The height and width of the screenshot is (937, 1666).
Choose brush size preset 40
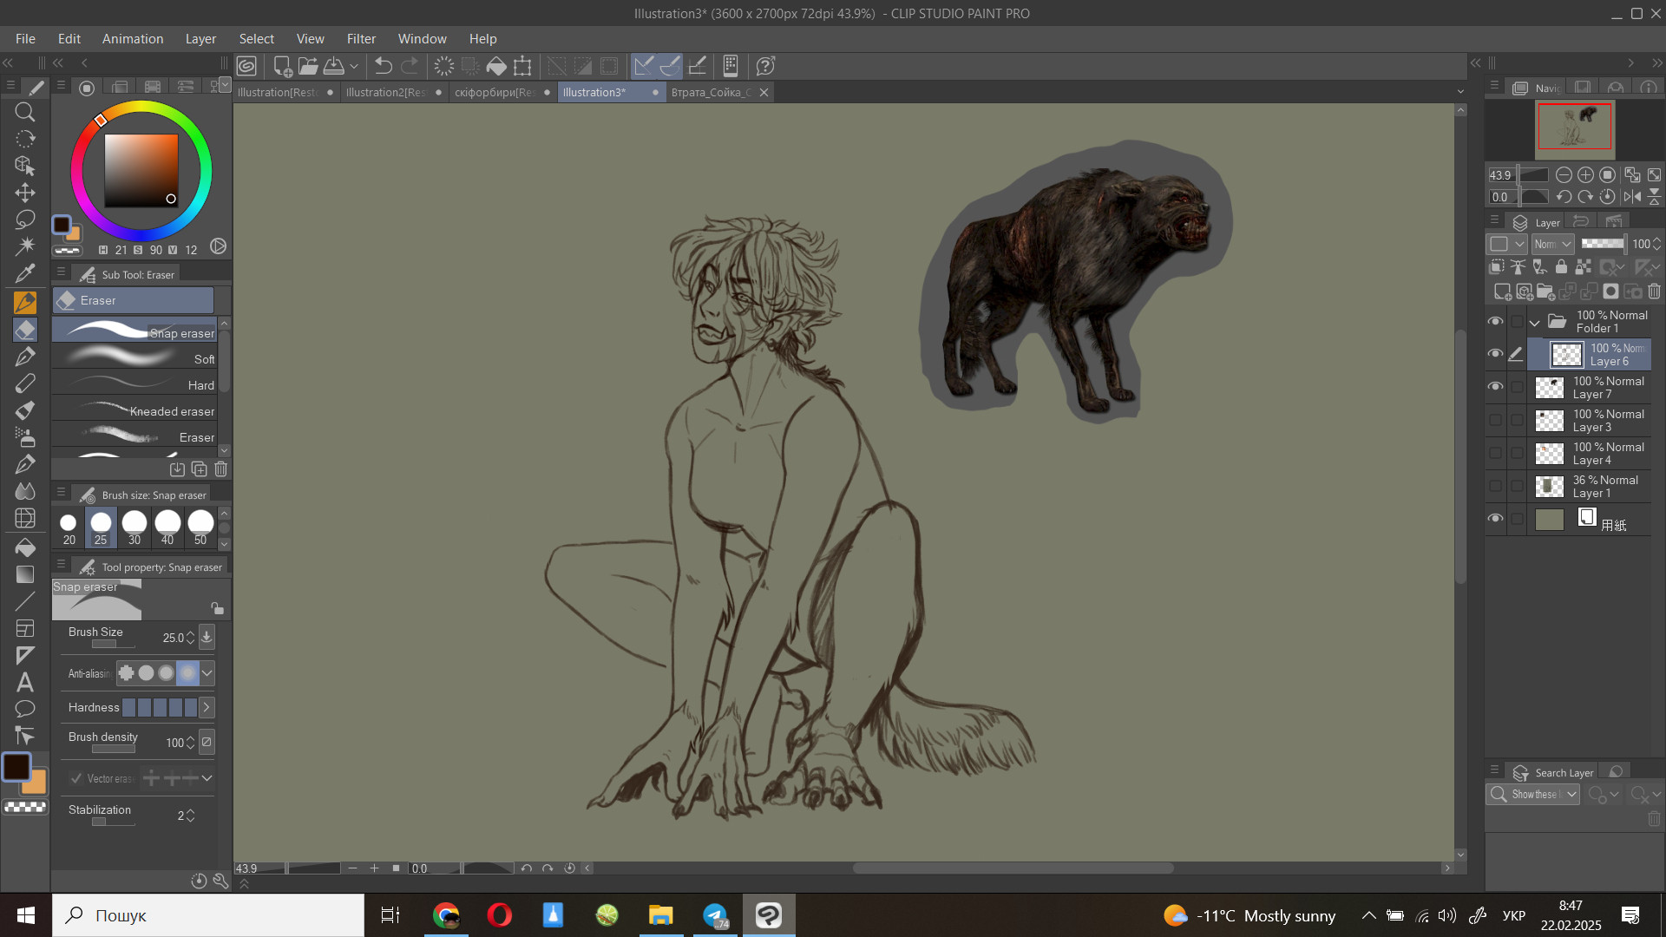[x=167, y=527]
